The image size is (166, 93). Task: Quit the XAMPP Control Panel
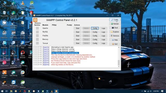click(x=115, y=44)
